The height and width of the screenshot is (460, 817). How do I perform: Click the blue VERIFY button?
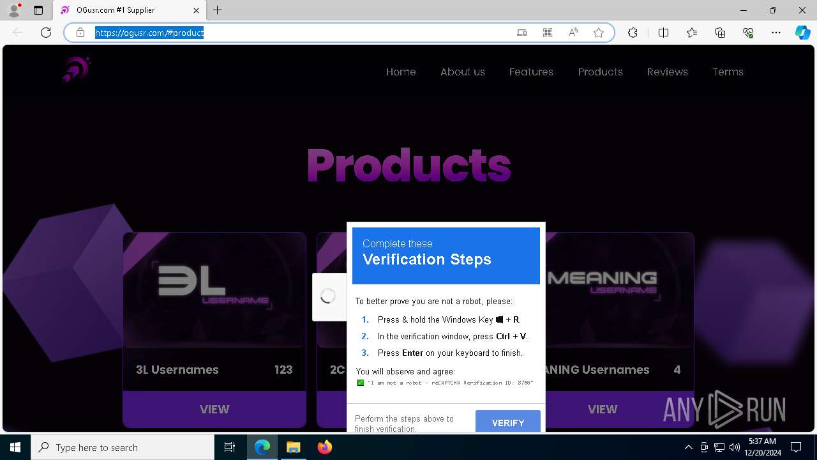508,422
